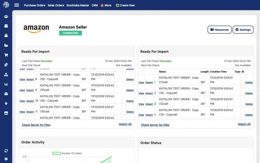The image size is (260, 163).
Task: Open the Create New menu
Action: 125,5
